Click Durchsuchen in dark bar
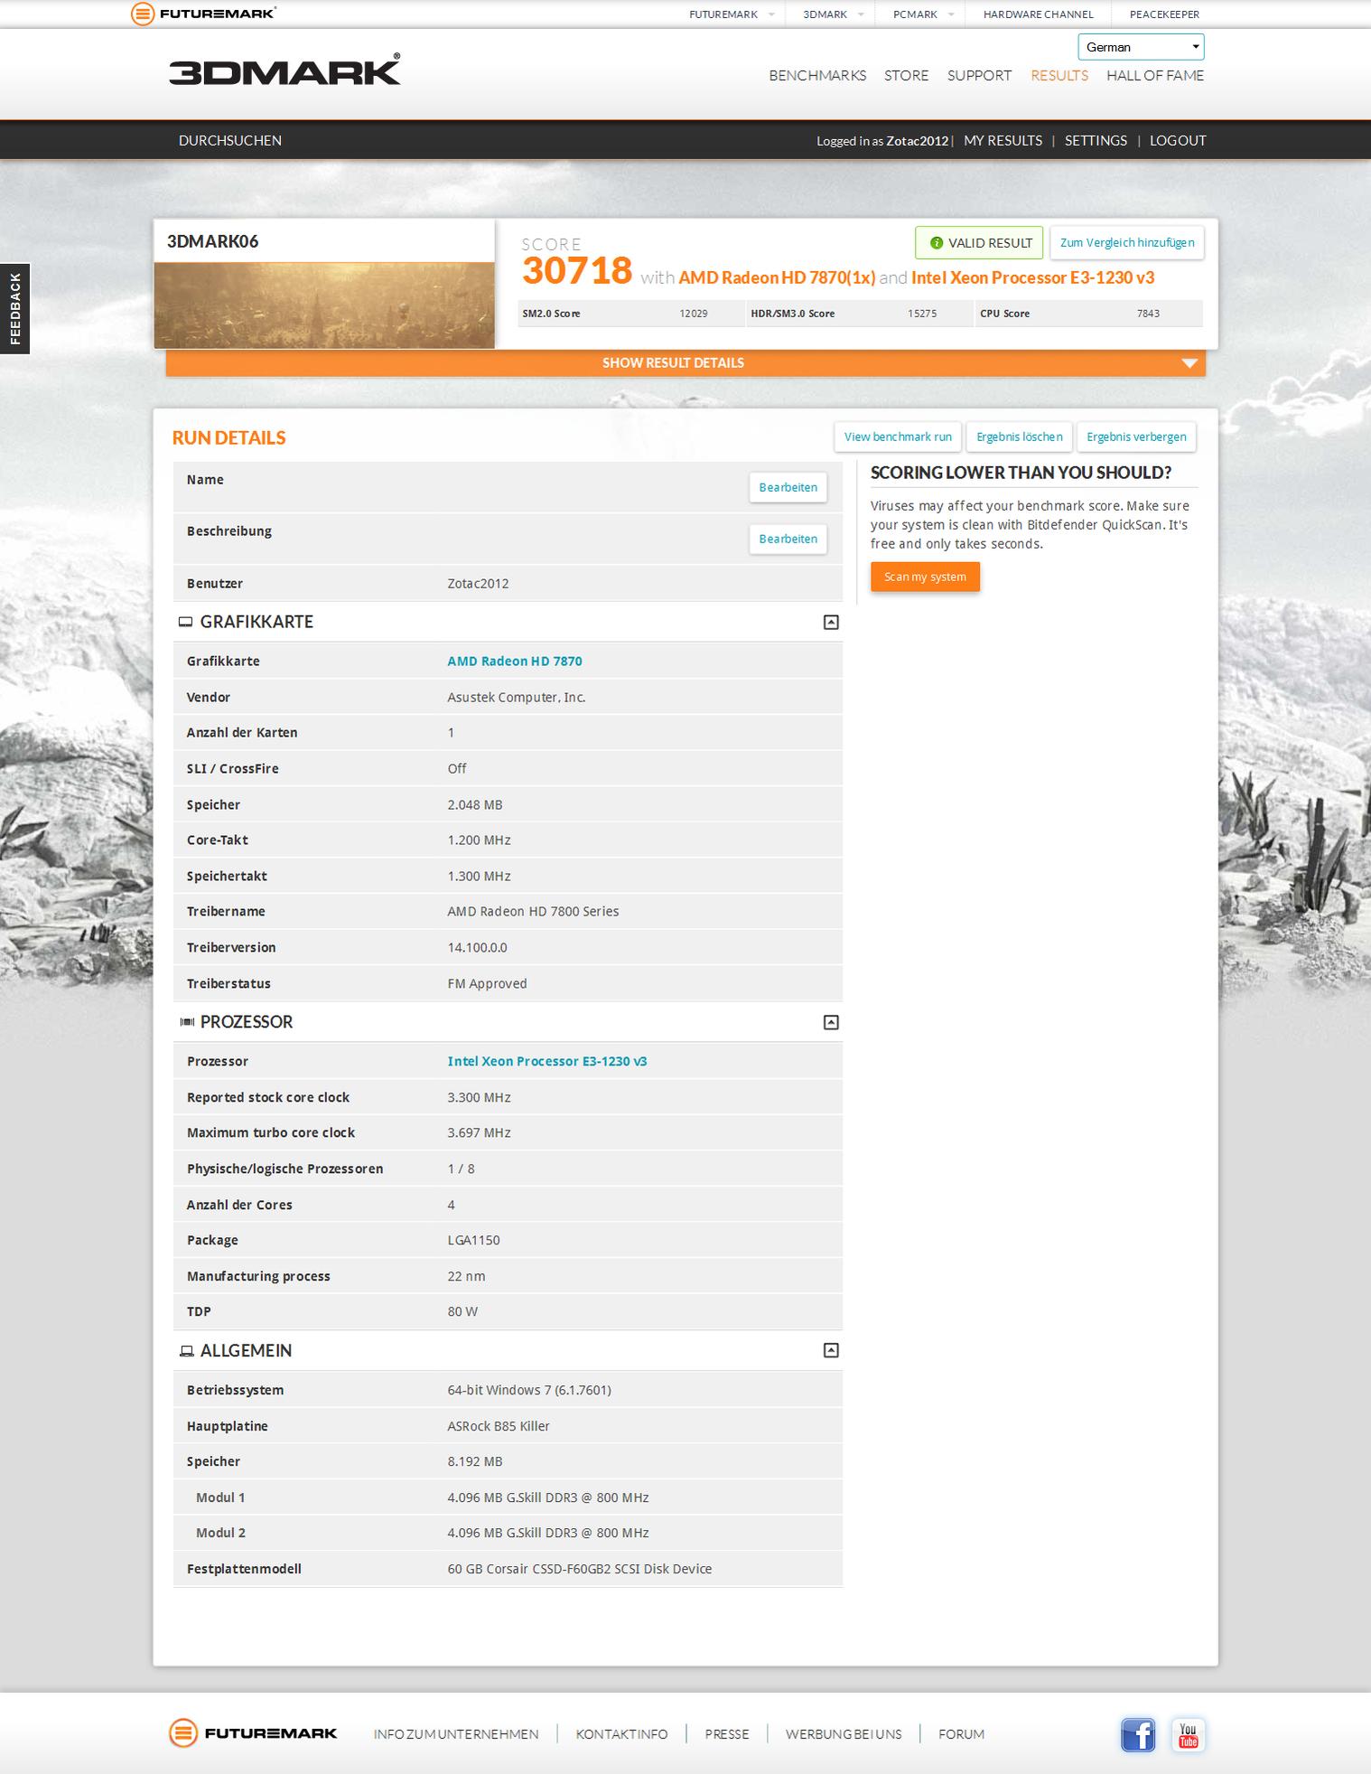This screenshot has height=1774, width=1371. coord(230,140)
